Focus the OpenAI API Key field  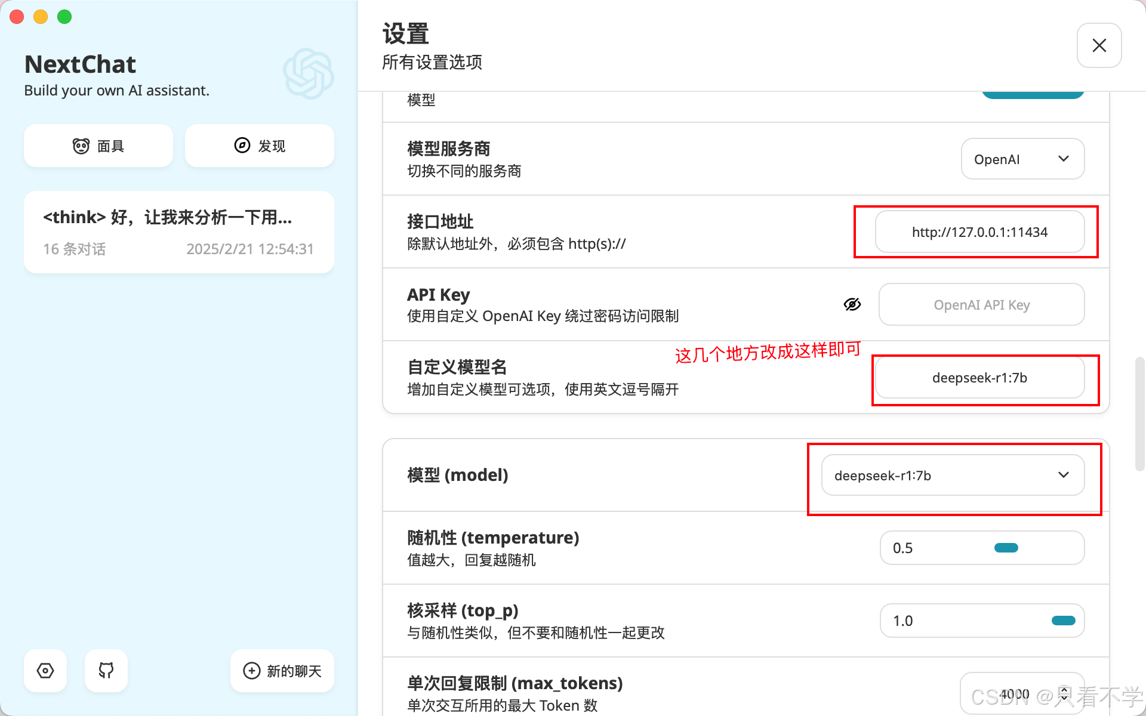click(981, 305)
